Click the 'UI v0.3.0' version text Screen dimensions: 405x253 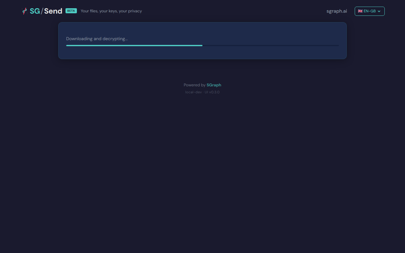tap(212, 92)
